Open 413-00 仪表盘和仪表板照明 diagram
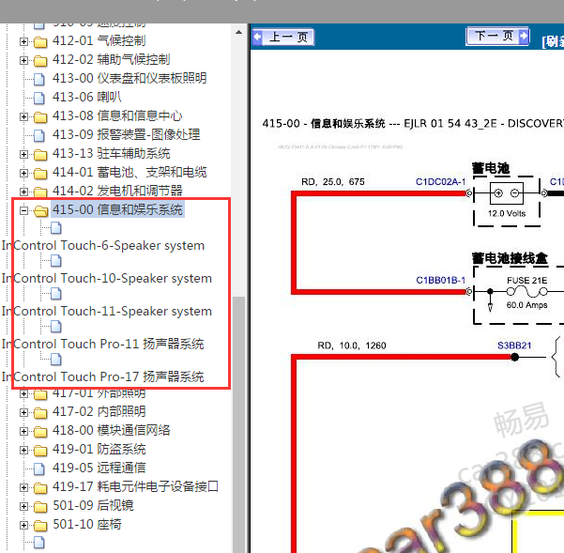 tap(130, 79)
